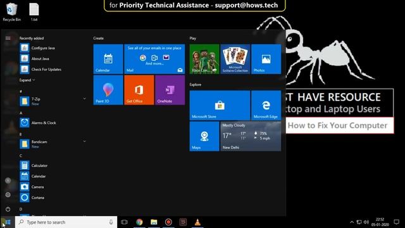Image resolution: width=405 pixels, height=228 pixels.
Task: Toggle the Start menu hamburger icon
Action: (8, 38)
